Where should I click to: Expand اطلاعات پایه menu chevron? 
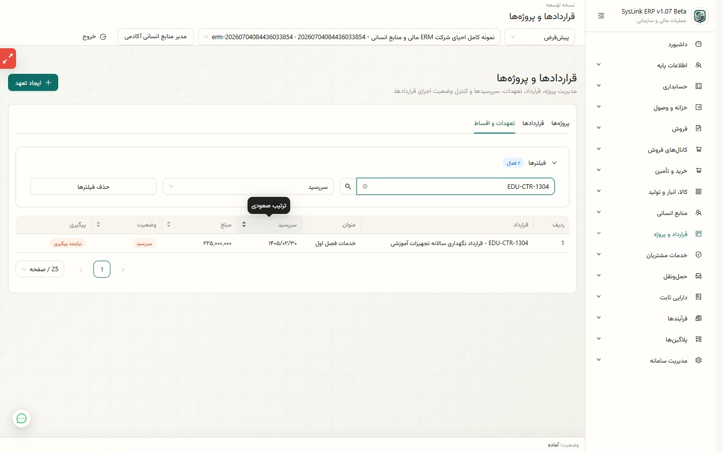click(x=598, y=65)
